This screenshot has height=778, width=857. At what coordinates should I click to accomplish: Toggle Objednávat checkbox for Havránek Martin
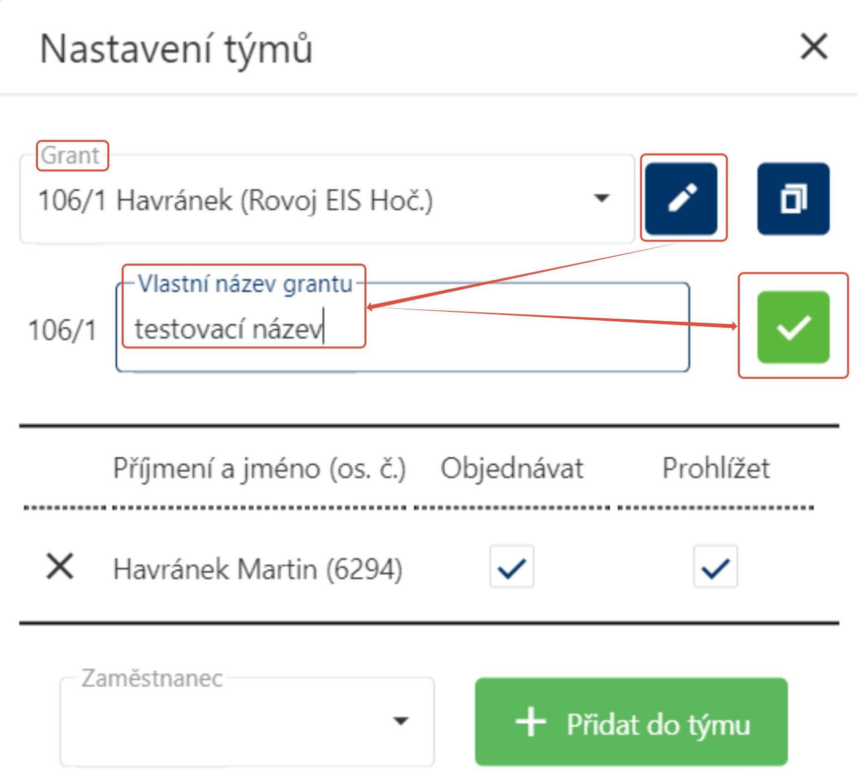pyautogui.click(x=511, y=567)
